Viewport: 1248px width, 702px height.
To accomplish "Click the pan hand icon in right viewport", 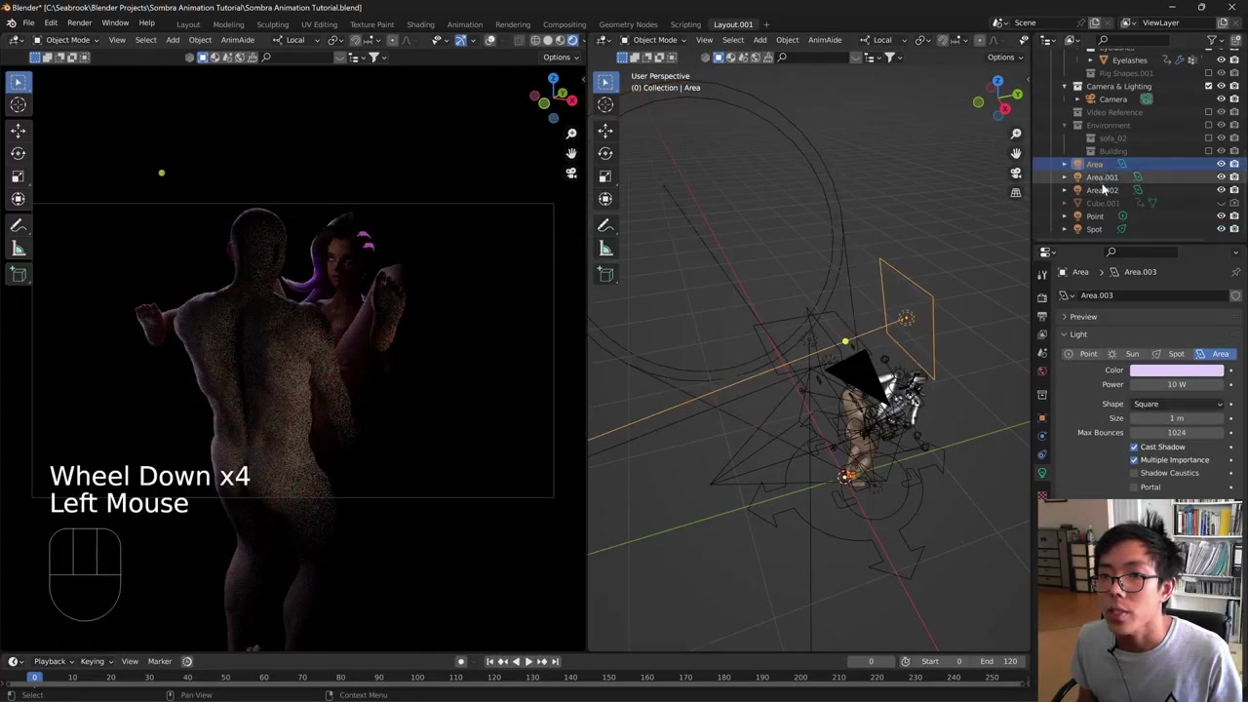I will tap(1016, 153).
